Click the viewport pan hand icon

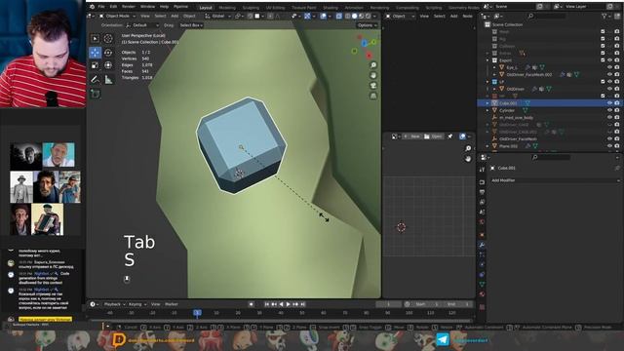pyautogui.click(x=373, y=75)
